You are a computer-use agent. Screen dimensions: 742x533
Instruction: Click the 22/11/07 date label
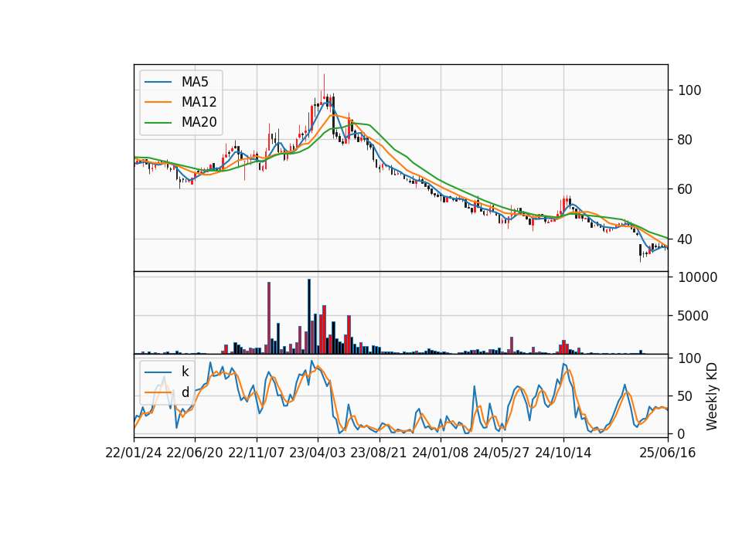coord(257,453)
